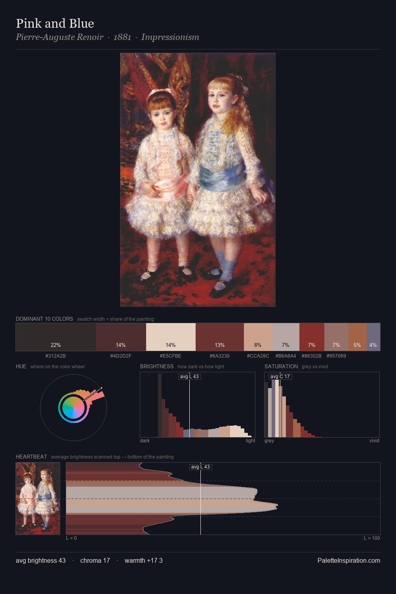
Task: Click 'avg L 43' label in heartbeat chart
Action: click(200, 467)
